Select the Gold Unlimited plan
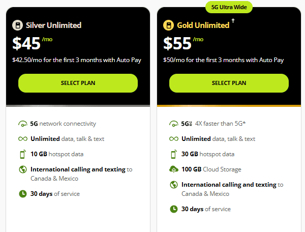Image resolution: width=305 pixels, height=232 pixels. coord(229,83)
